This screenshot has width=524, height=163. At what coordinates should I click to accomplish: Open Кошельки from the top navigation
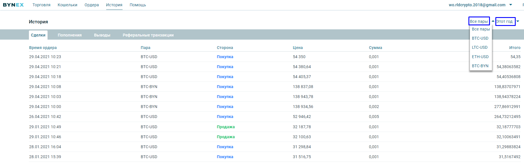pos(68,5)
